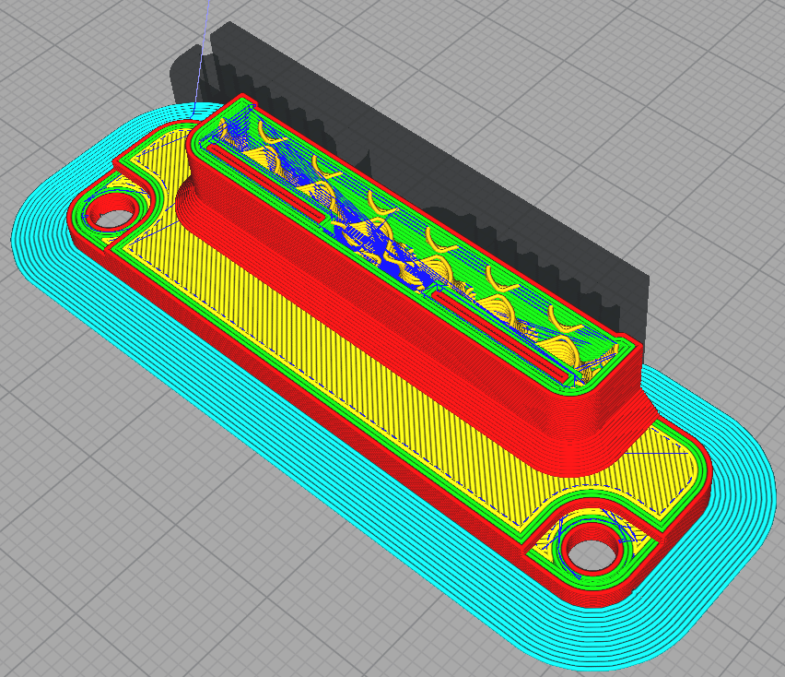Screen dimensions: 785x677
Task: Click the right screw hole on the flange
Action: (592, 553)
